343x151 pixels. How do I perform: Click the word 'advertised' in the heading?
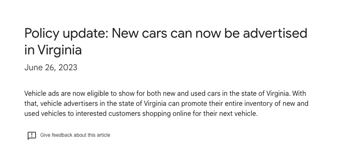275,33
